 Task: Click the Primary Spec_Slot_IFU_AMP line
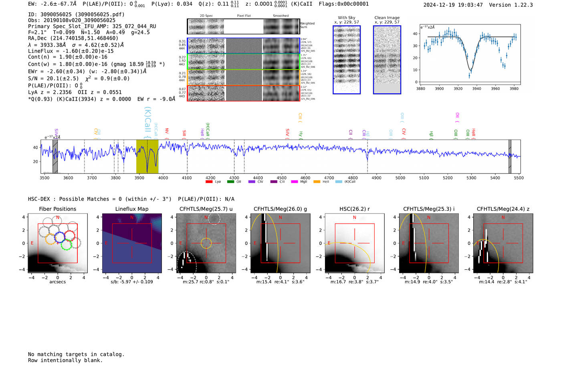(x=92, y=26)
